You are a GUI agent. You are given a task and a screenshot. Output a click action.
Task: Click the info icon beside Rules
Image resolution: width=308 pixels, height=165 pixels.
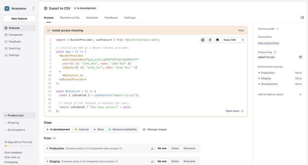click(54, 138)
